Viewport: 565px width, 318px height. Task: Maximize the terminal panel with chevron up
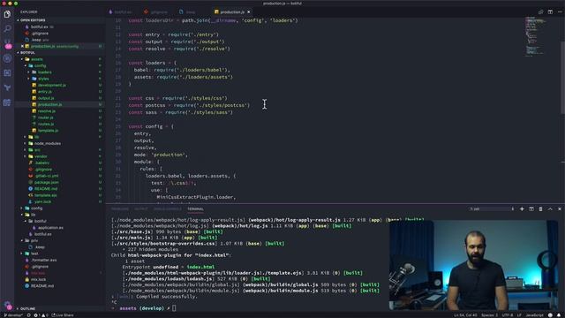click(550, 208)
